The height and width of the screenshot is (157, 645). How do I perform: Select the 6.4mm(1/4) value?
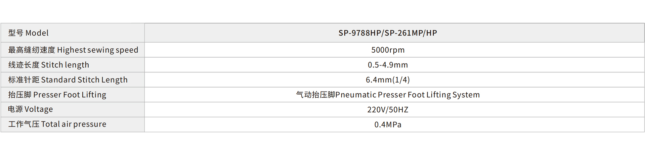[388, 80]
